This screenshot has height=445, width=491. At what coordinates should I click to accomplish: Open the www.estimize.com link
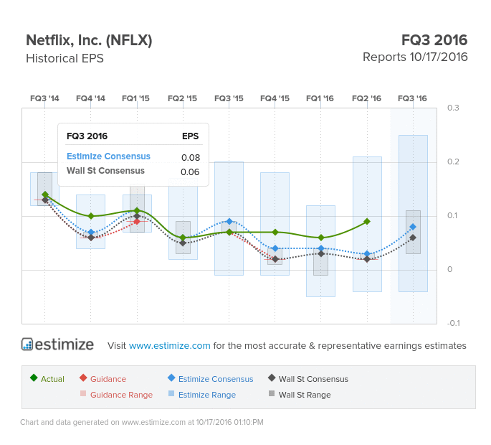click(169, 345)
